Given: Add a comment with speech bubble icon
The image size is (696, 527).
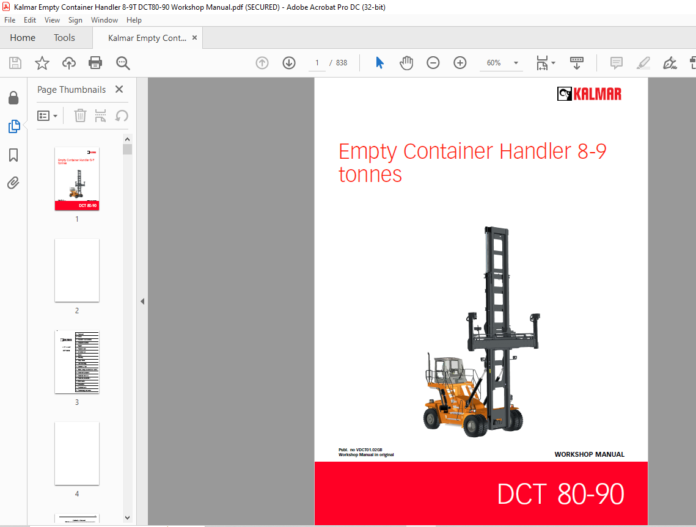Looking at the screenshot, I should tap(616, 63).
